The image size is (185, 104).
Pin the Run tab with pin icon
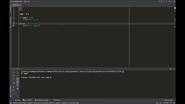(x=14, y=87)
